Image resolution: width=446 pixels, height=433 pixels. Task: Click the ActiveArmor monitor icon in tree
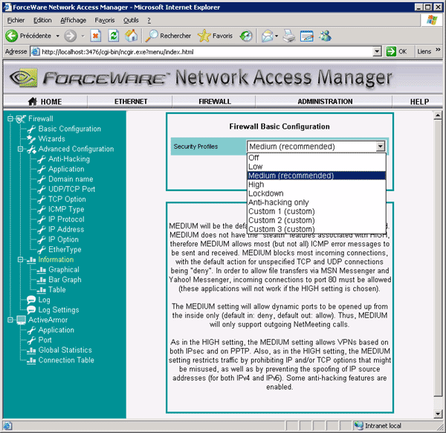[x=22, y=320]
